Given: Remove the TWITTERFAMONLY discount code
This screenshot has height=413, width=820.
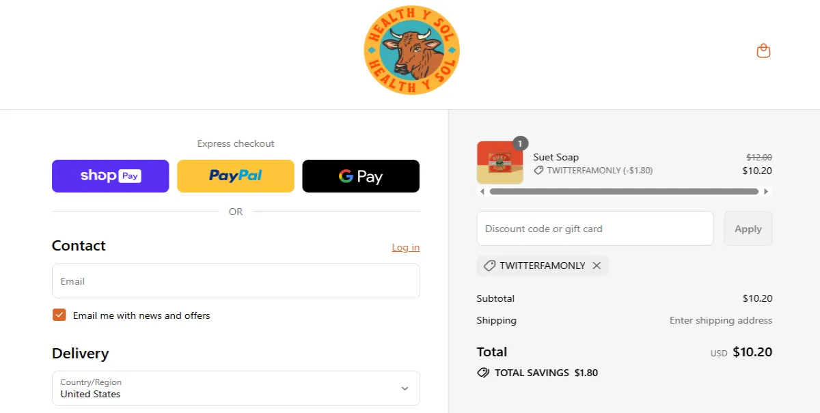Looking at the screenshot, I should coord(596,266).
